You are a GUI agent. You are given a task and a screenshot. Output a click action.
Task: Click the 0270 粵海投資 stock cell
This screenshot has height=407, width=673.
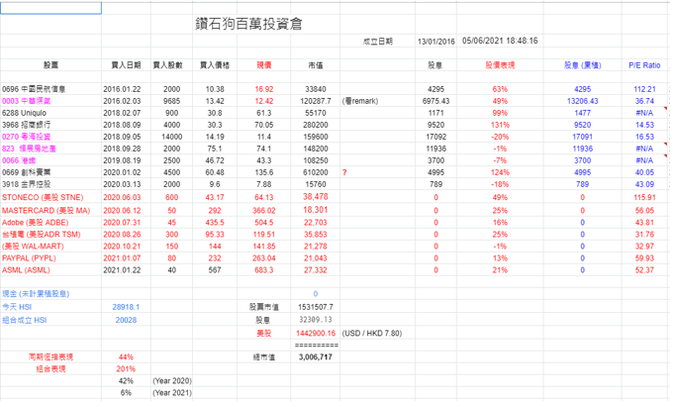pyautogui.click(x=26, y=137)
